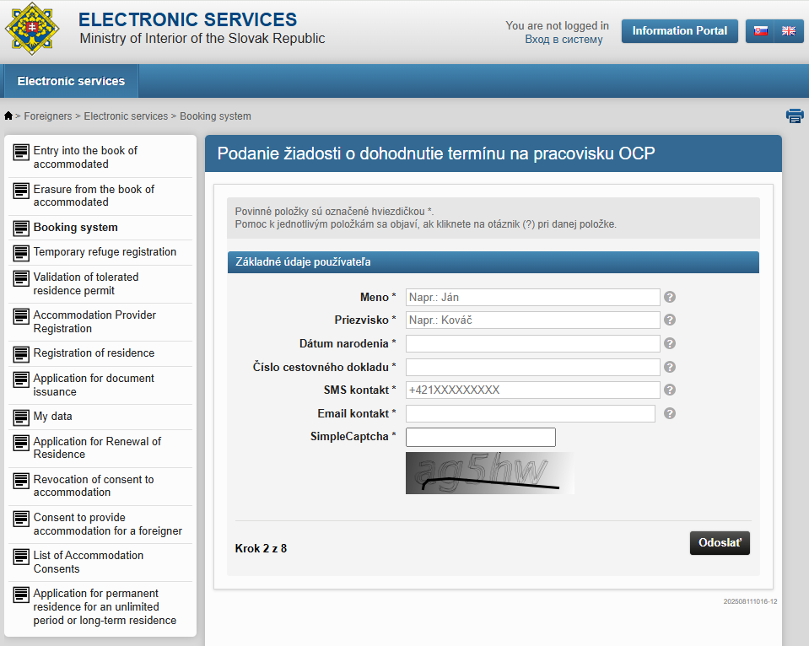This screenshot has width=809, height=646.
Task: Select Temporary refuge registration in sidebar
Action: point(105,252)
